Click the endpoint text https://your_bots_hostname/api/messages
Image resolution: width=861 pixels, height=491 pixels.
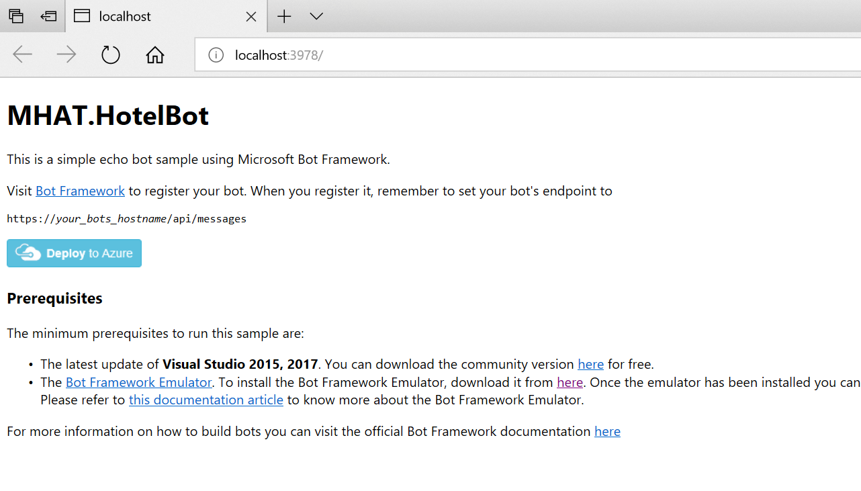pyautogui.click(x=126, y=219)
